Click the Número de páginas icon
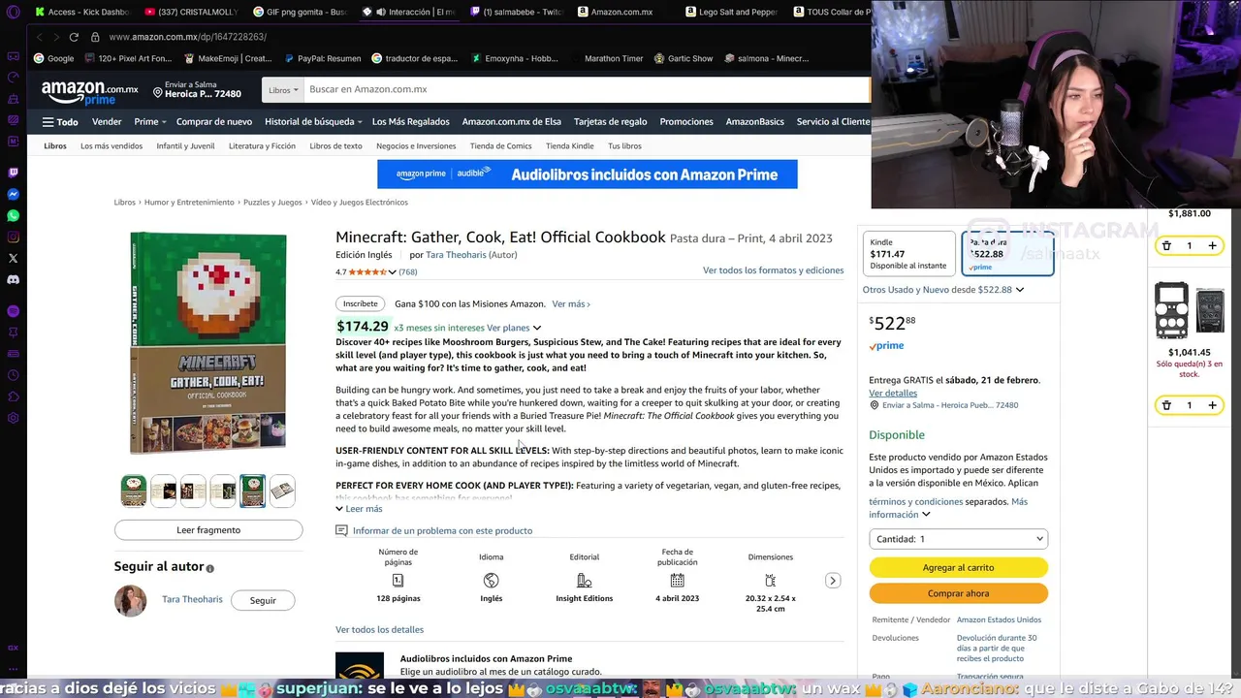The image size is (1241, 698). point(398,581)
